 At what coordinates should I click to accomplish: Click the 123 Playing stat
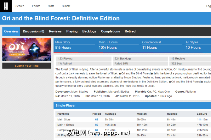point(84,58)
